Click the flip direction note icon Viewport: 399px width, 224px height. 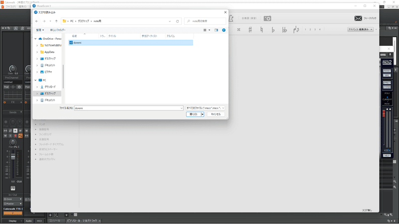pos(296,30)
